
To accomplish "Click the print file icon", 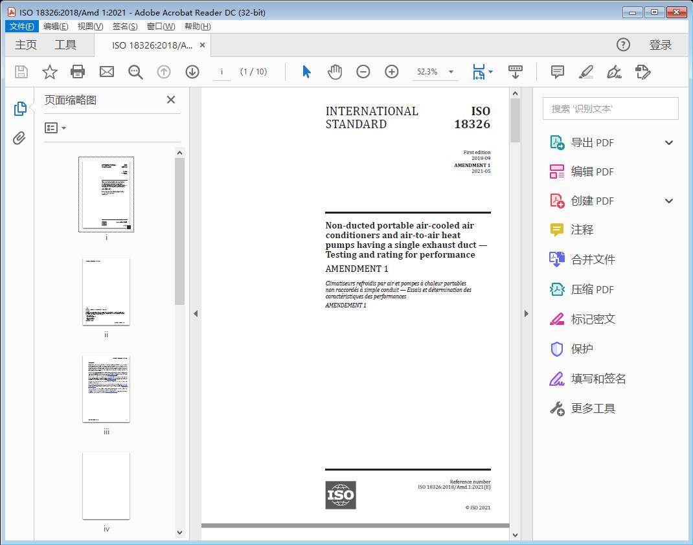I will [x=78, y=72].
